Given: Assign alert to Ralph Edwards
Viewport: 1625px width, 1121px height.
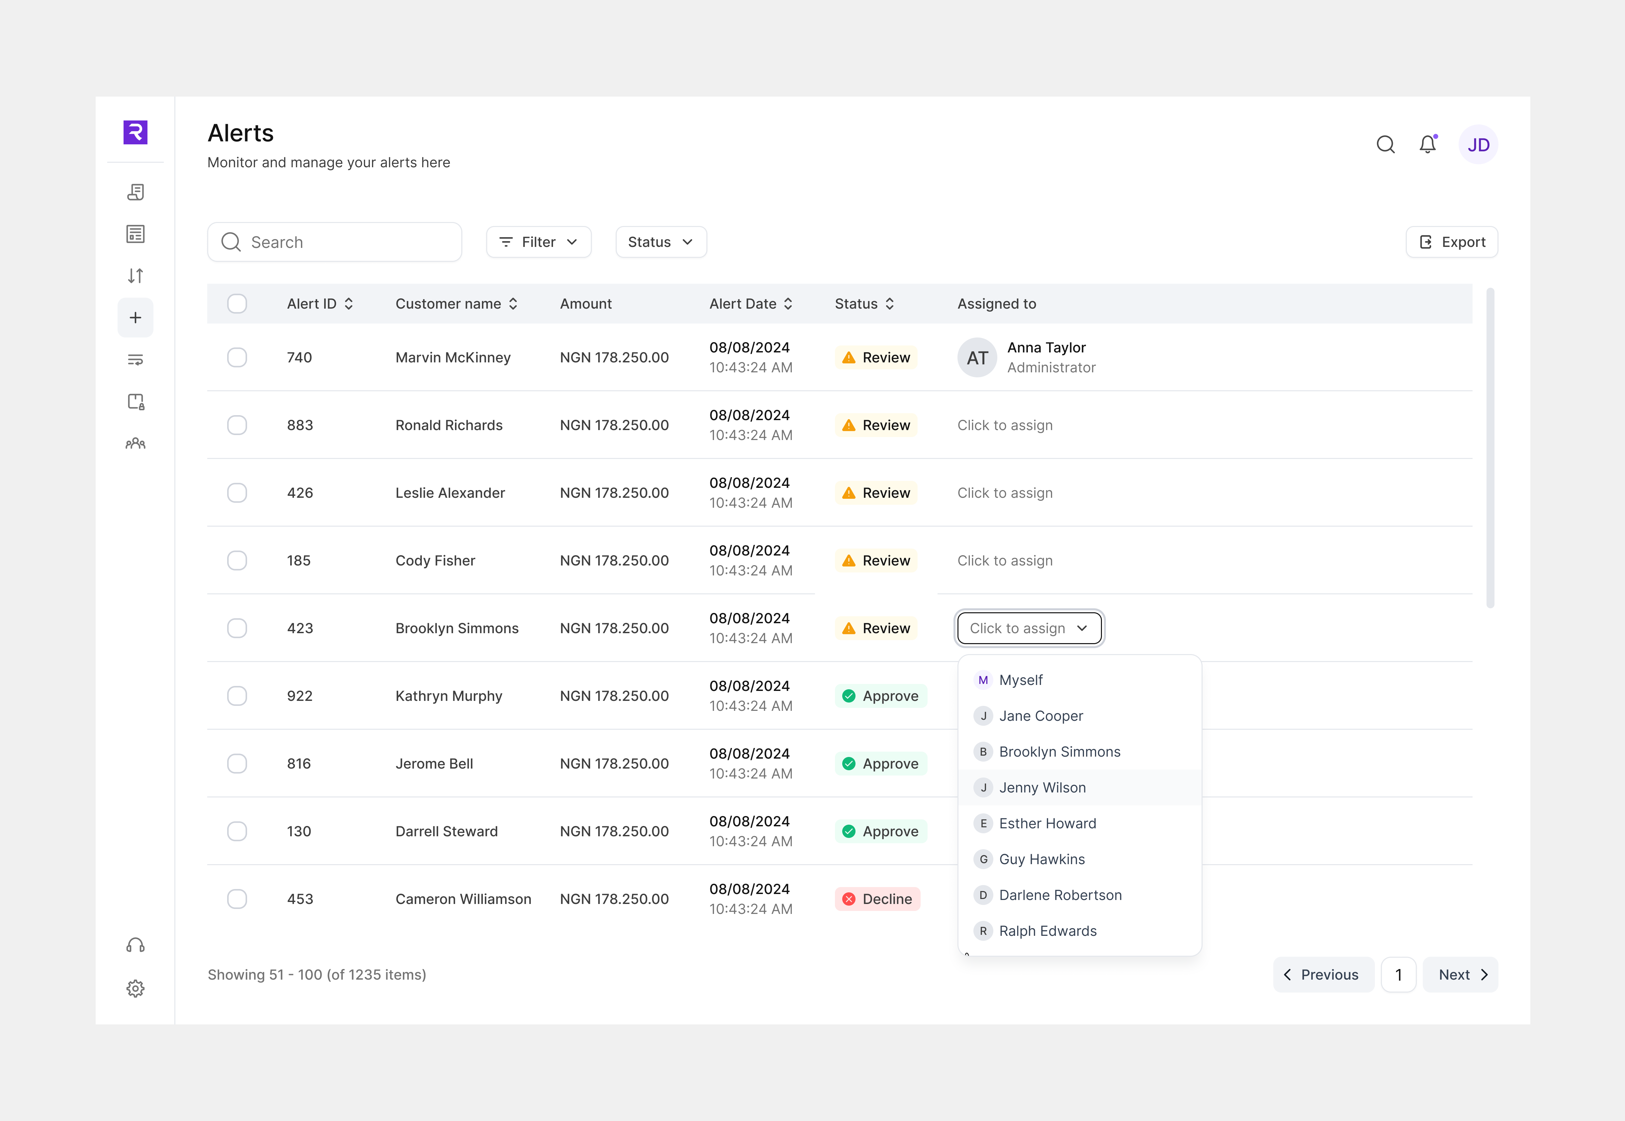Looking at the screenshot, I should pos(1080,931).
